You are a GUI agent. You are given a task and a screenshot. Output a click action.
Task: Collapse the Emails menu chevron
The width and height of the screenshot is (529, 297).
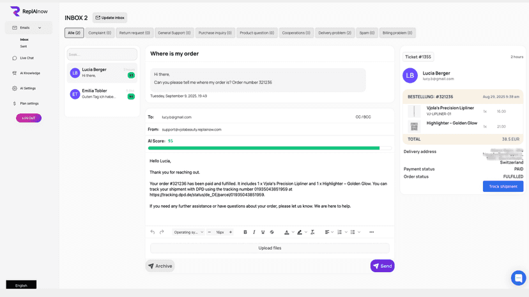(40, 27)
